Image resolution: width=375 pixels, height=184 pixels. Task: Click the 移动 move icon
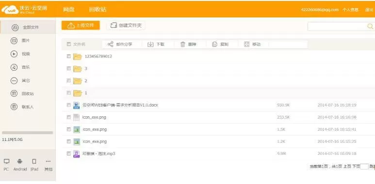247,44
